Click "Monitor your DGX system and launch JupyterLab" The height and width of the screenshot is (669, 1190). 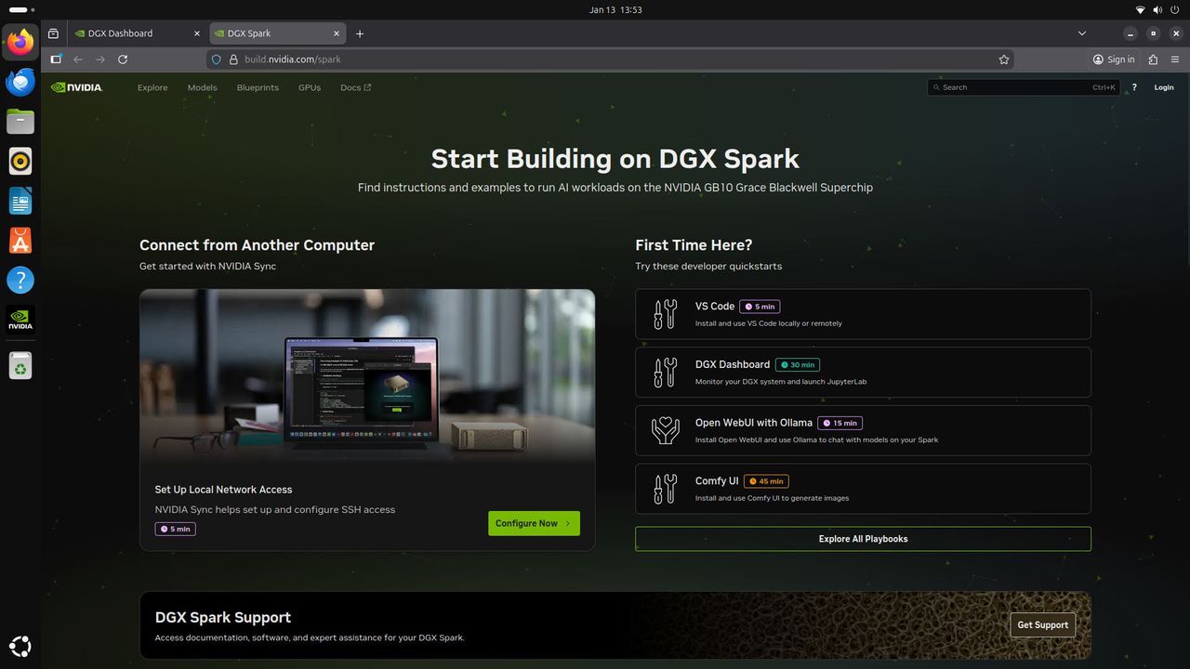pyautogui.click(x=781, y=382)
